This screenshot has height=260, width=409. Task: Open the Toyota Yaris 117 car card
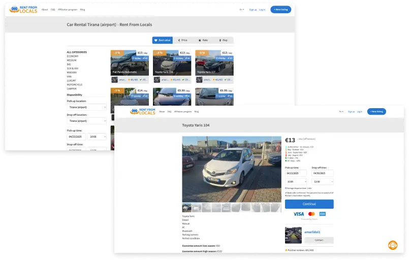(214, 63)
